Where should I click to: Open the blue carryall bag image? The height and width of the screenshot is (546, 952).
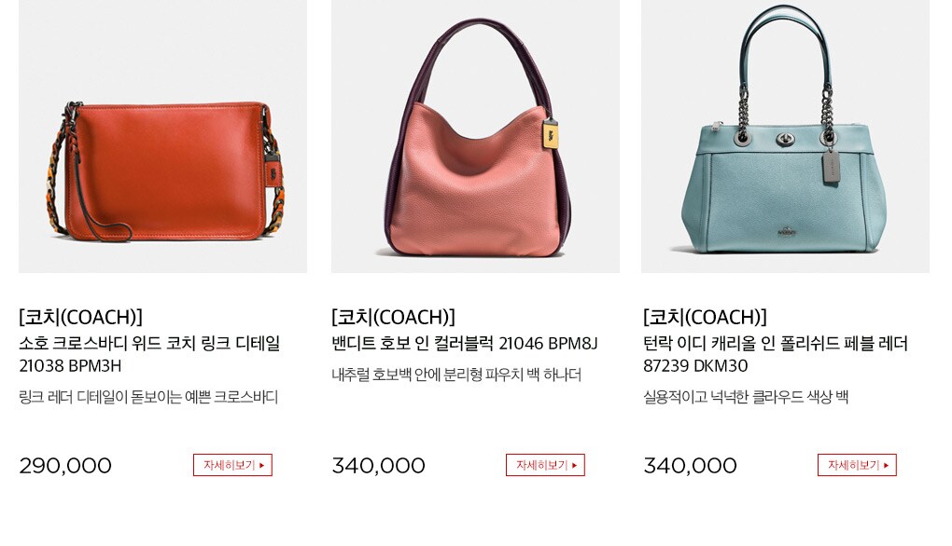(x=785, y=136)
